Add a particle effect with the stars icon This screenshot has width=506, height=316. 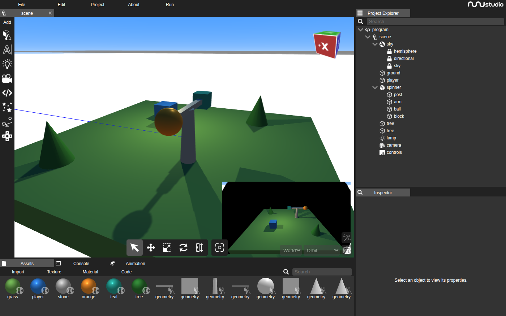pos(7,107)
